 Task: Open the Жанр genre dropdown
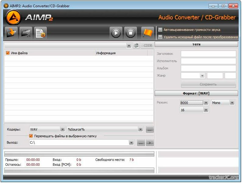click(202, 76)
